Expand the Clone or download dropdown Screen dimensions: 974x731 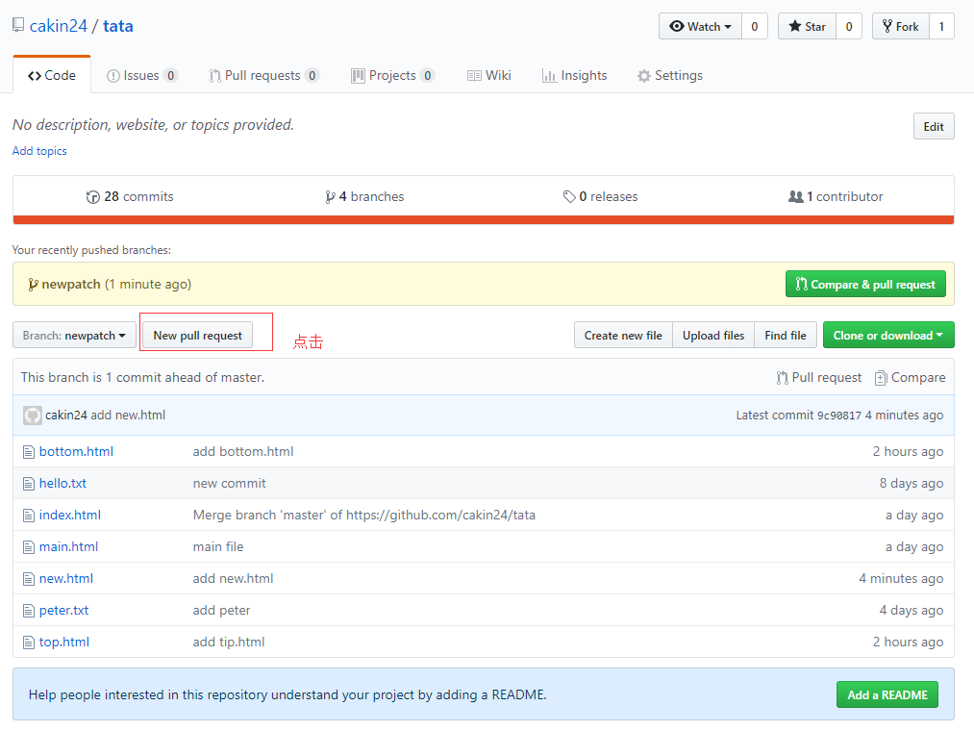click(888, 335)
